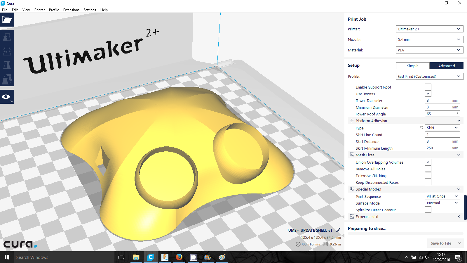The image size is (467, 263).
Task: Click the settings panel vertical scrollbar
Action: coord(465,207)
